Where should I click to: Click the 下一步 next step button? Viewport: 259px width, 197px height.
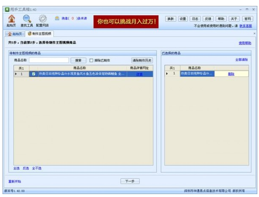click(130, 181)
